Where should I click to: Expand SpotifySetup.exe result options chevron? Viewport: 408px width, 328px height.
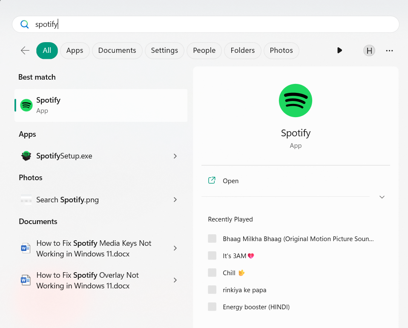click(x=175, y=156)
